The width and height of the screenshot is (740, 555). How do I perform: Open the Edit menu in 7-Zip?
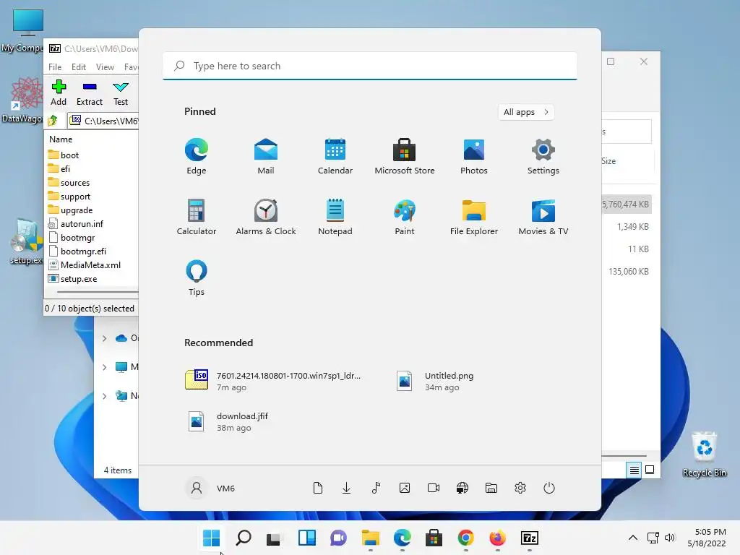(78, 67)
